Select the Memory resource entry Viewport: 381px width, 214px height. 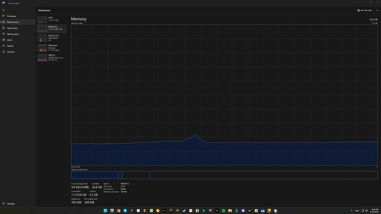(52, 28)
